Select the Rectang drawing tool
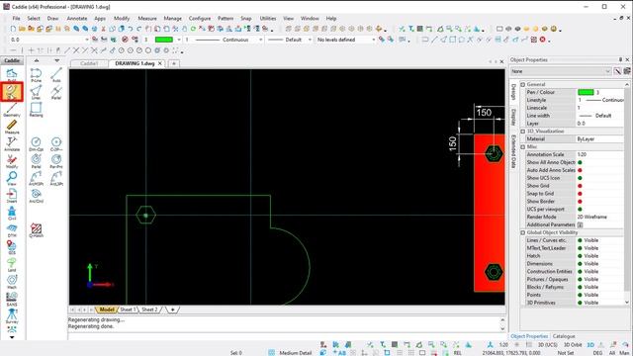This screenshot has width=633, height=356. point(36,110)
